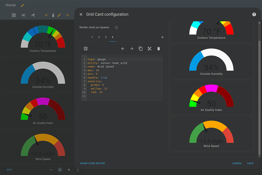Add a new card with the plus icon
The height and width of the screenshot is (175, 262).
click(163, 37)
